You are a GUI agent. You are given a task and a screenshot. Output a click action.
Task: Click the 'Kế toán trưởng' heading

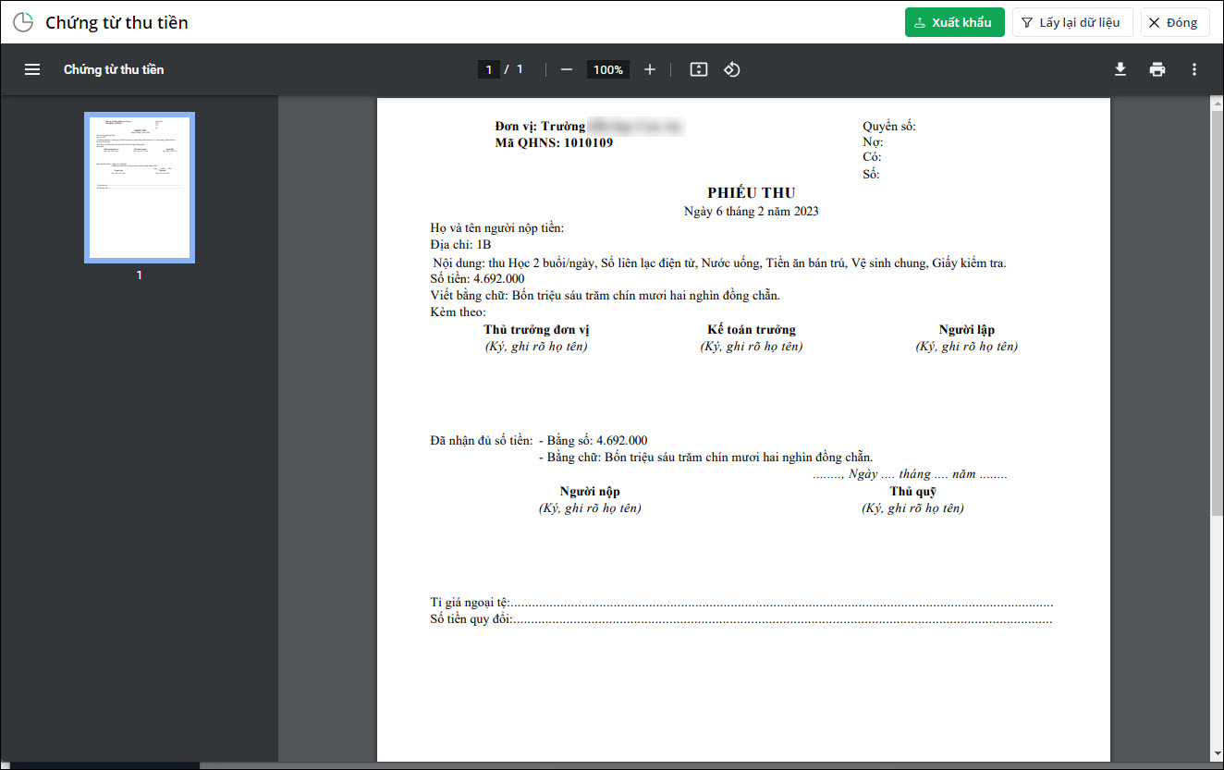click(x=752, y=330)
